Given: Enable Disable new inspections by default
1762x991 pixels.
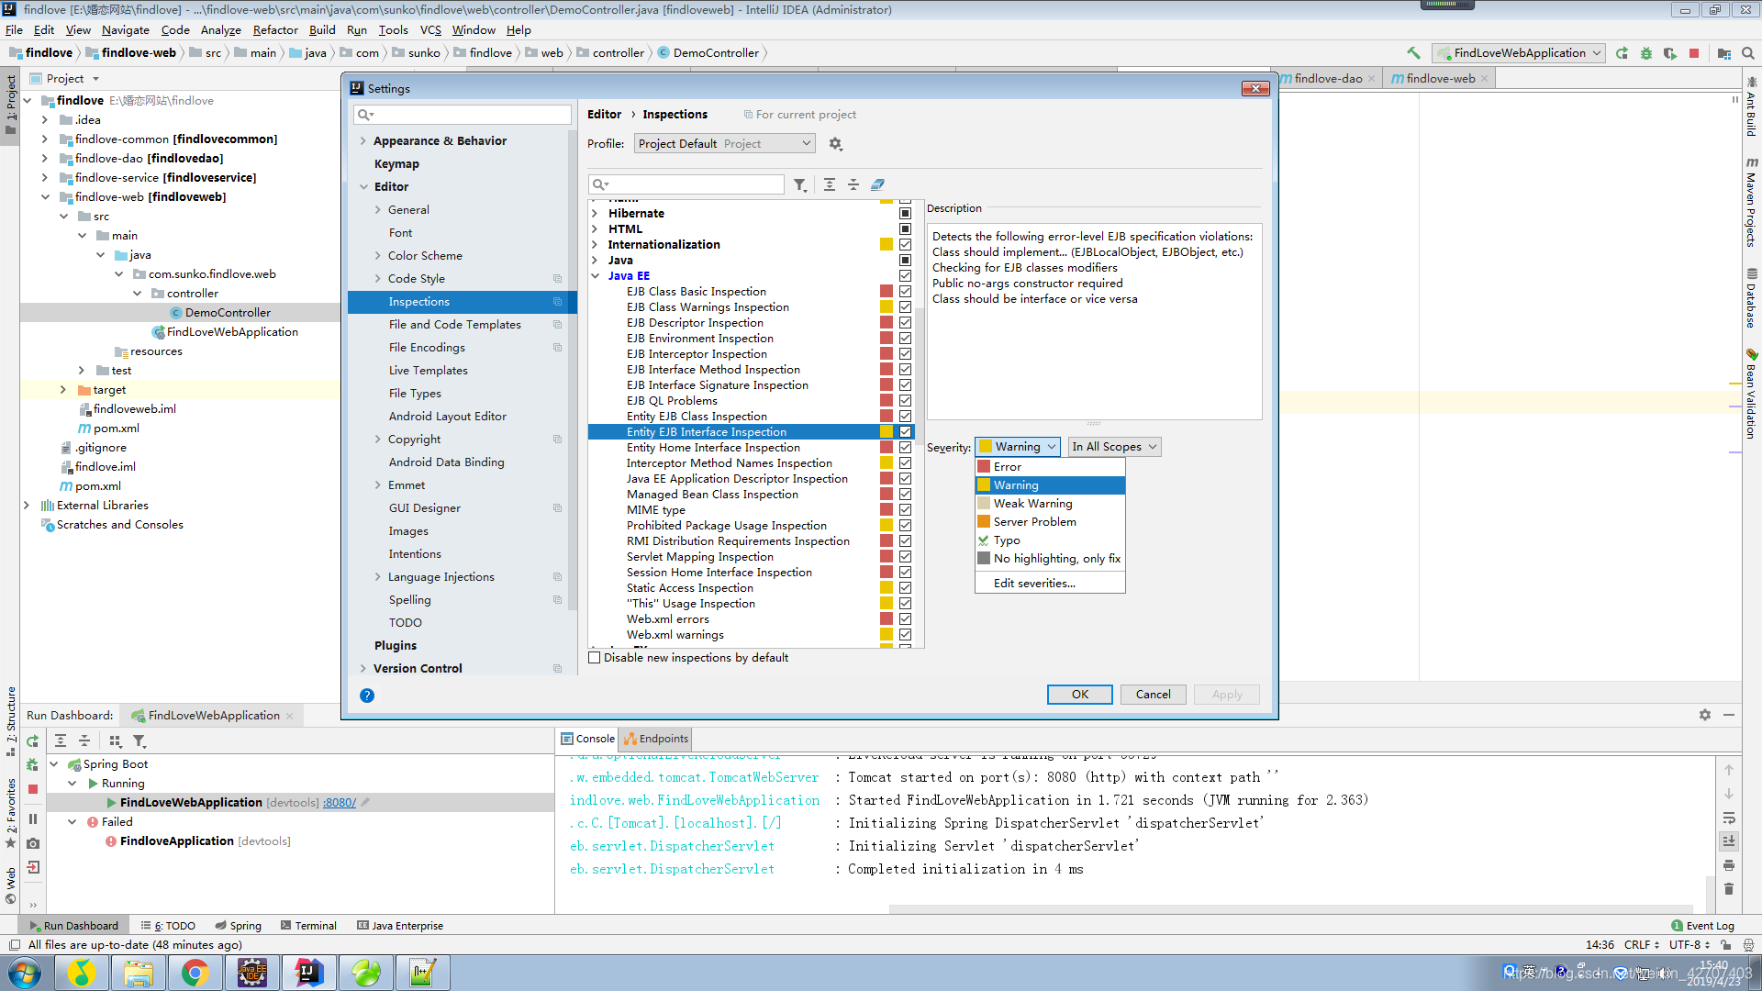Looking at the screenshot, I should tap(595, 658).
